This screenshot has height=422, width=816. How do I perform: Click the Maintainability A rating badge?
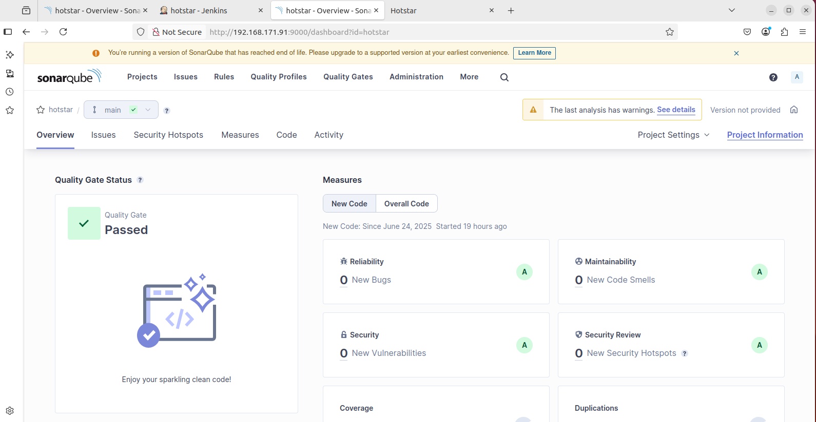click(x=760, y=272)
